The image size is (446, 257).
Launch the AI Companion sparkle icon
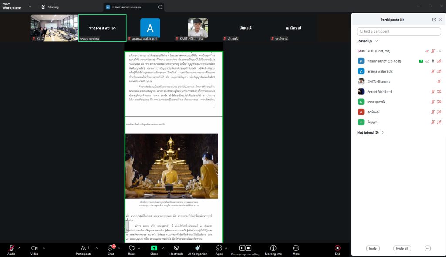198,248
